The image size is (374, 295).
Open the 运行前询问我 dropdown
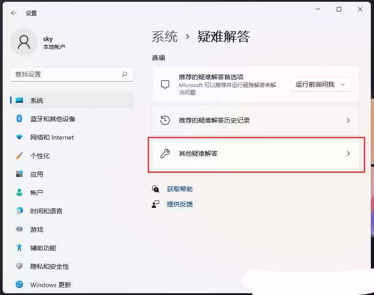coord(321,84)
